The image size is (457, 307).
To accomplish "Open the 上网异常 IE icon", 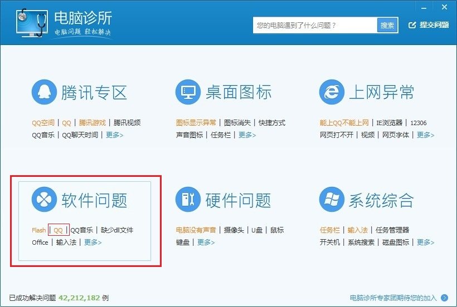I will pyautogui.click(x=332, y=92).
